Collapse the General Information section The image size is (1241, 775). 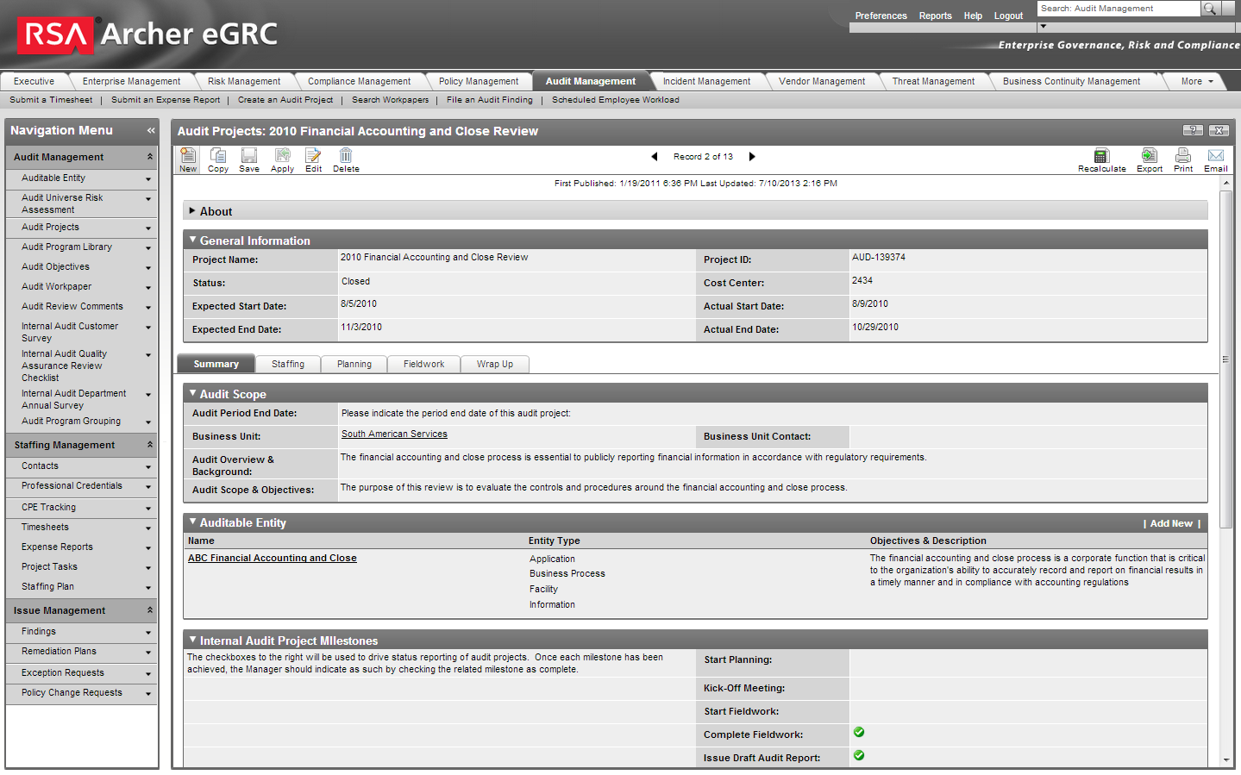pos(192,240)
